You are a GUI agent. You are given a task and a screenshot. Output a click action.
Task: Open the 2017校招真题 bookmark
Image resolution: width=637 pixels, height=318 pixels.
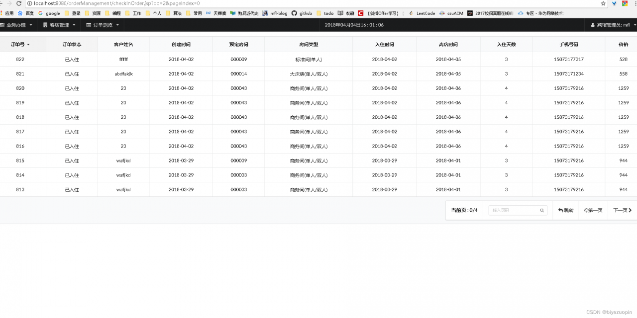pos(490,13)
